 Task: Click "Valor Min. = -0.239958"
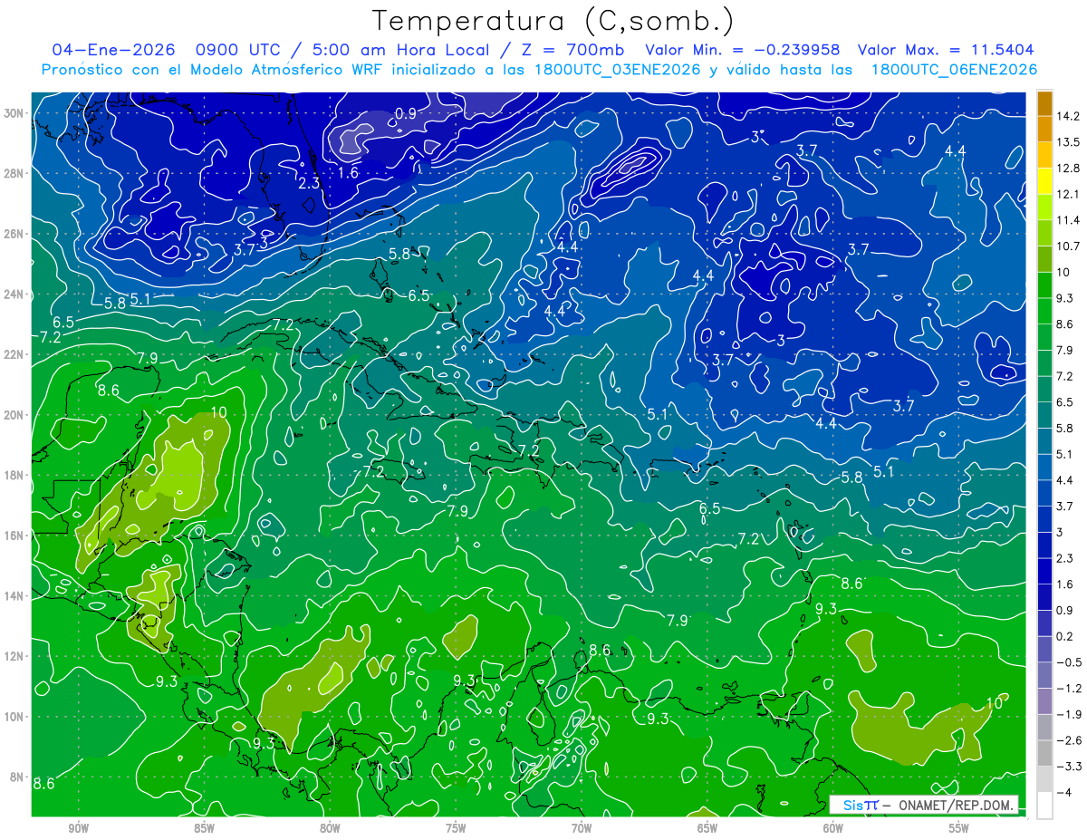(x=742, y=49)
